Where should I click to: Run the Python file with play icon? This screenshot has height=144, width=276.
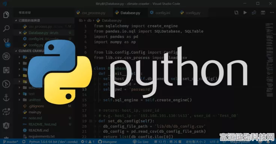click(x=245, y=13)
